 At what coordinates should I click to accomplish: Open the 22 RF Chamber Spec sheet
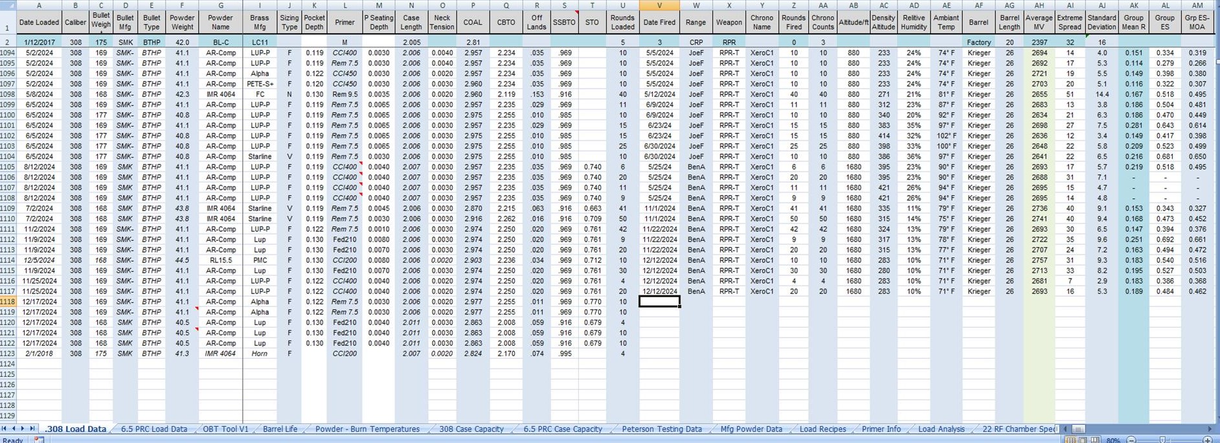(x=1019, y=429)
